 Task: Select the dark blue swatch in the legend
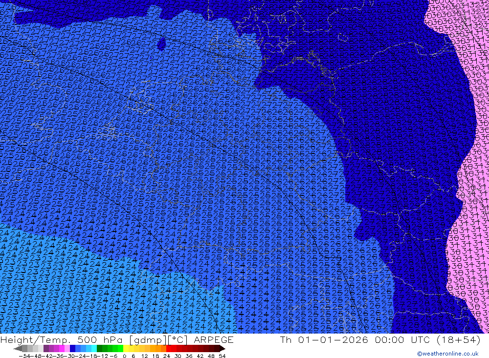72,349
